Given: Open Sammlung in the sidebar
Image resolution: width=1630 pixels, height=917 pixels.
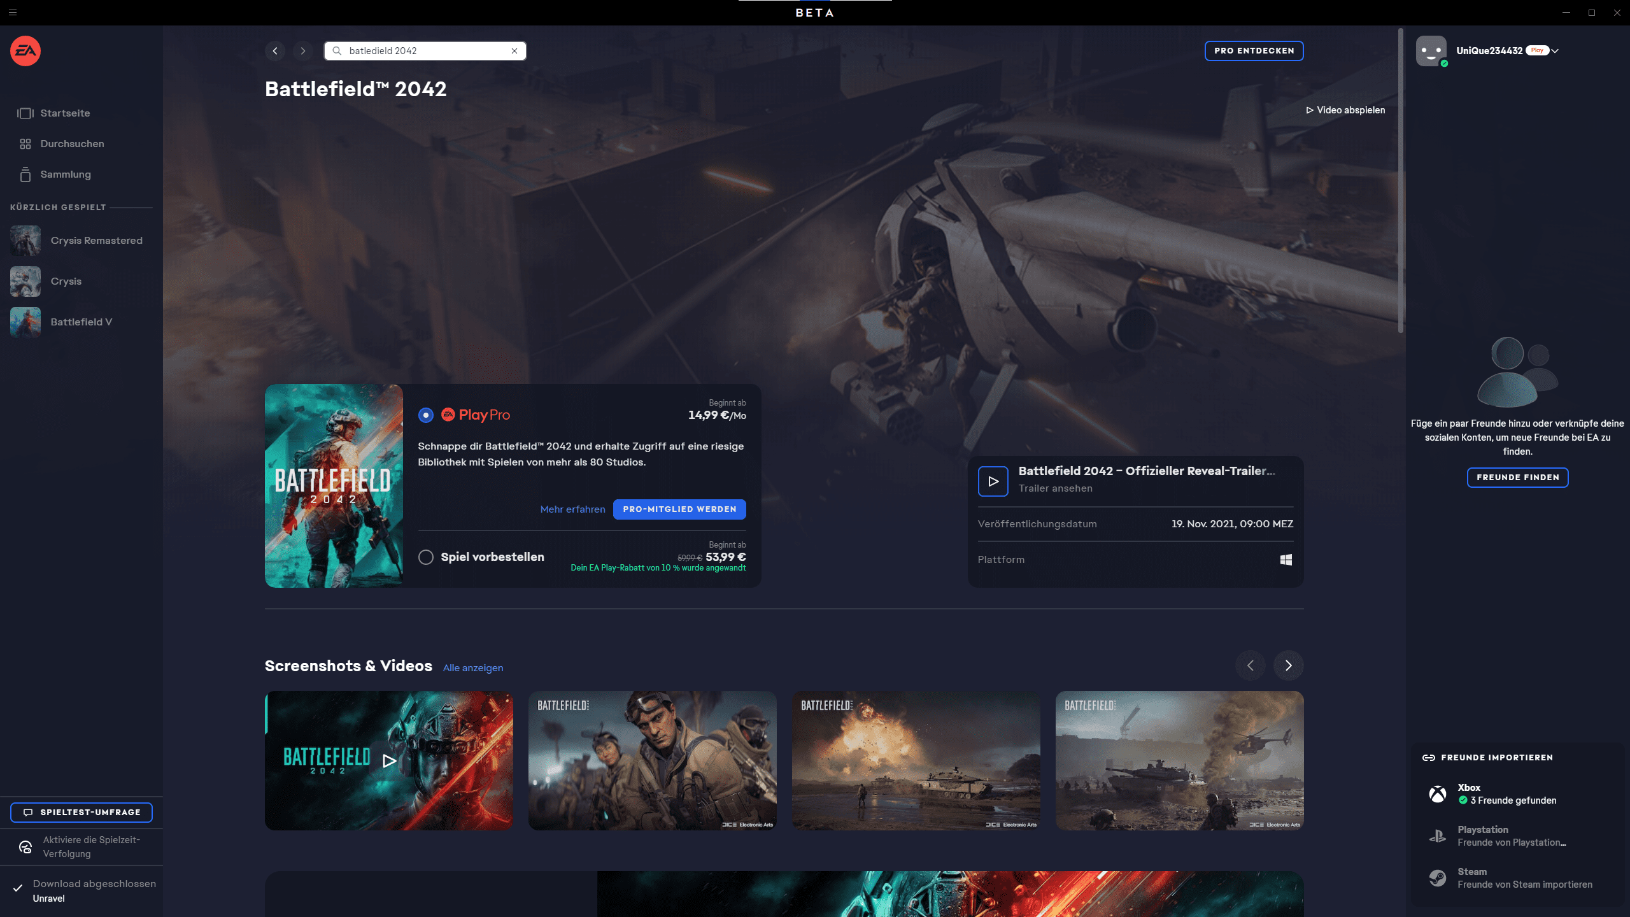Looking at the screenshot, I should 65,174.
